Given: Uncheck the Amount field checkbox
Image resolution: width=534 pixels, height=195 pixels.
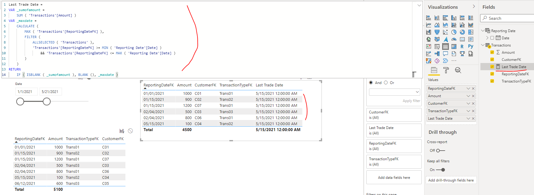Looking at the screenshot, I should (x=492, y=52).
